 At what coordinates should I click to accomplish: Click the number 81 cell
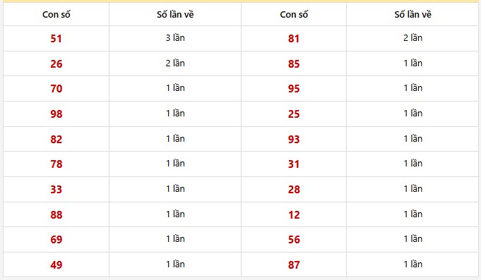click(x=294, y=39)
